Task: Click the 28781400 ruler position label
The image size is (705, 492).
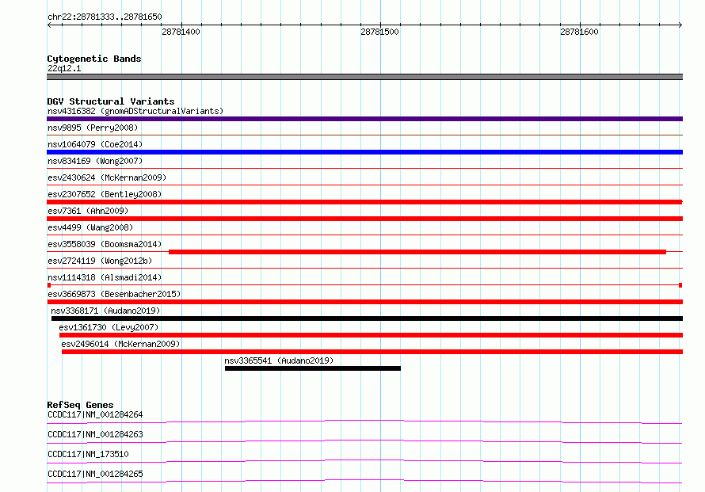Action: click(181, 32)
